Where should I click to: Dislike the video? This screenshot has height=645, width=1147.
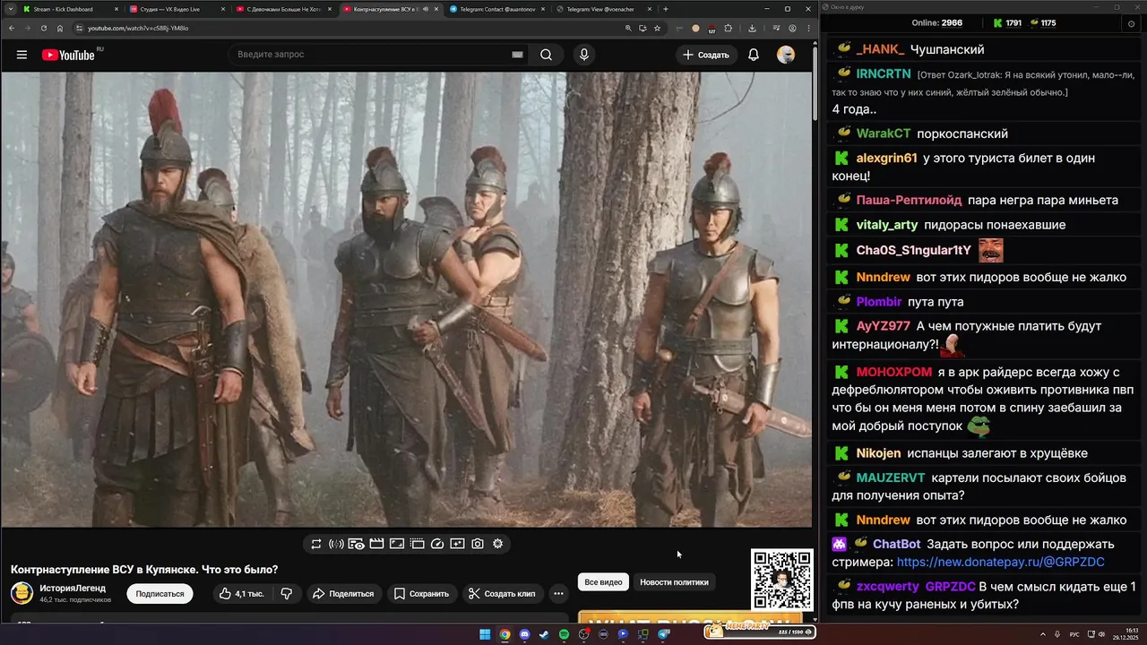click(287, 594)
